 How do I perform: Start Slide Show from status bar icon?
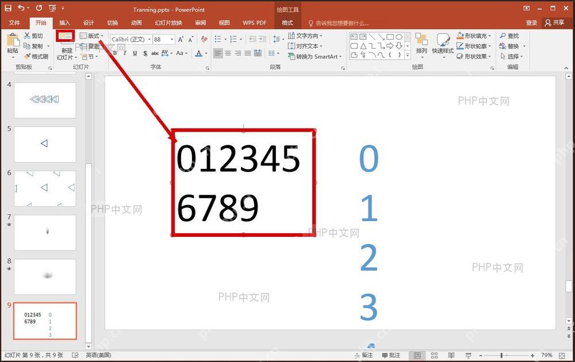point(468,356)
